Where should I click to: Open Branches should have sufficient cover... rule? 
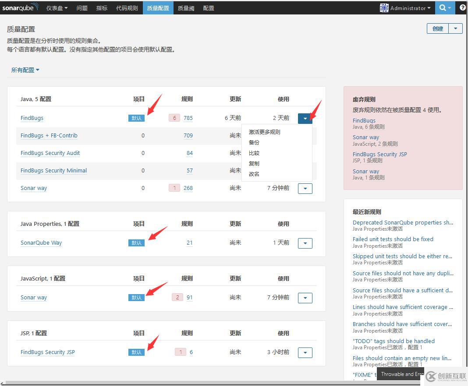402,324
